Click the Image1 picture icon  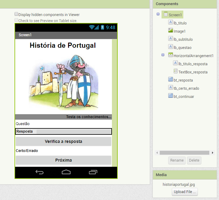pyautogui.click(x=170, y=31)
